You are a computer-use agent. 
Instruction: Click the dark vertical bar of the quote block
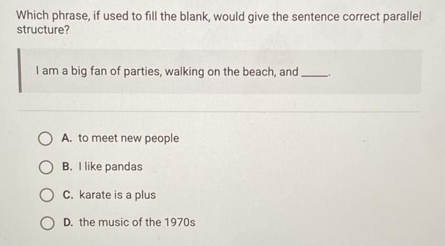tap(19, 71)
